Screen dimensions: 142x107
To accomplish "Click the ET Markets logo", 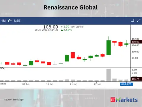I will [124, 100].
